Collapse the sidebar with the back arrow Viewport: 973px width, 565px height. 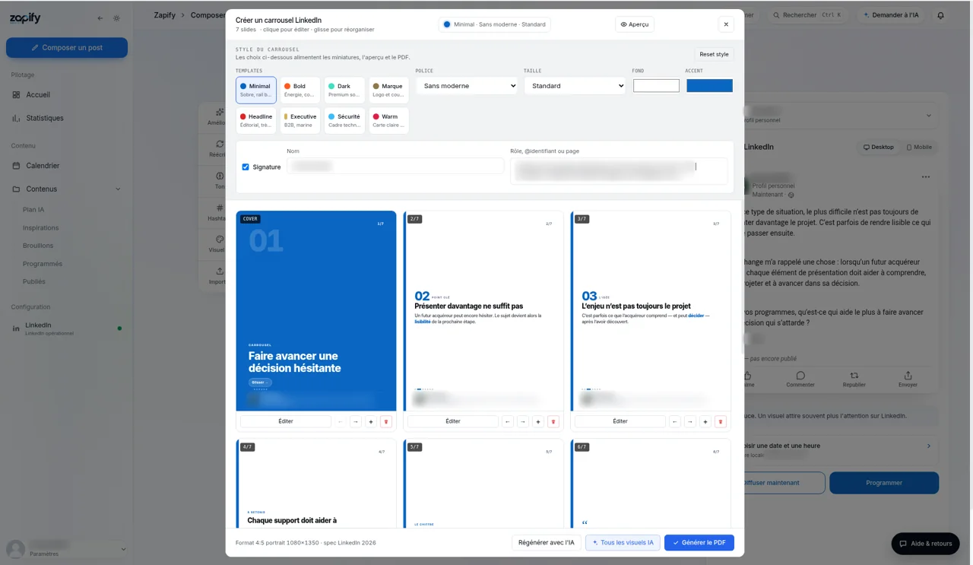(100, 18)
